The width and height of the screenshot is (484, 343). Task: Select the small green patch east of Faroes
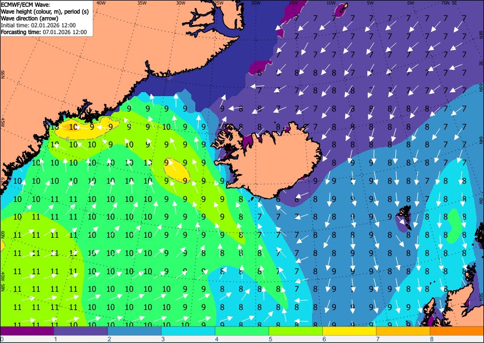tap(453, 226)
